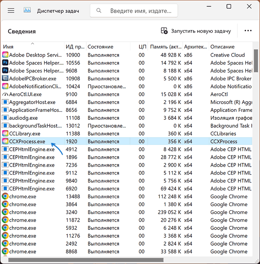Click description 'CCLibraries'

223,134
